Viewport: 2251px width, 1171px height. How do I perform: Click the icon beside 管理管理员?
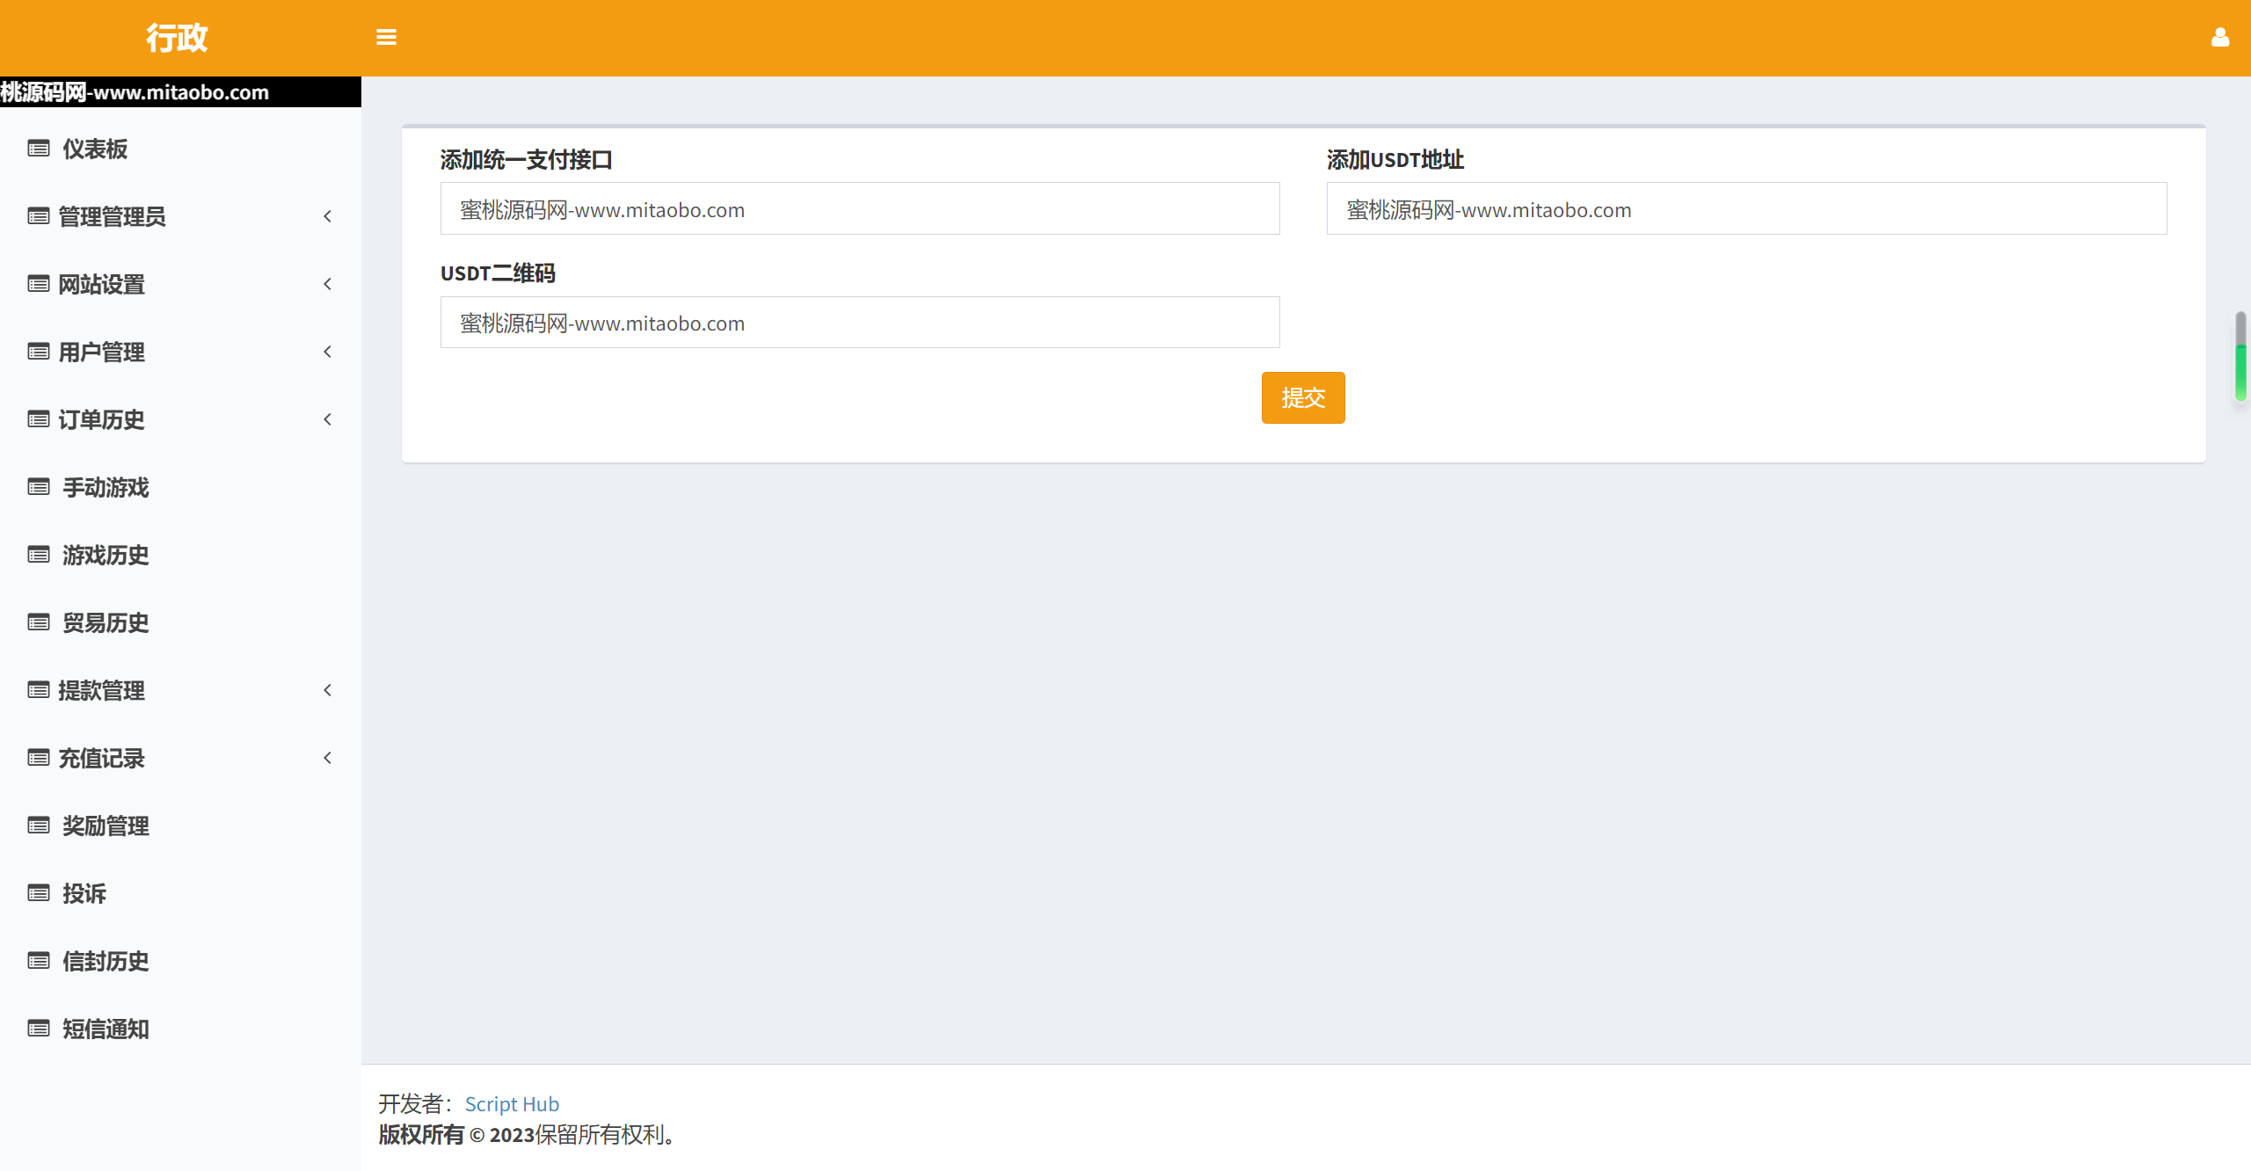pyautogui.click(x=39, y=216)
